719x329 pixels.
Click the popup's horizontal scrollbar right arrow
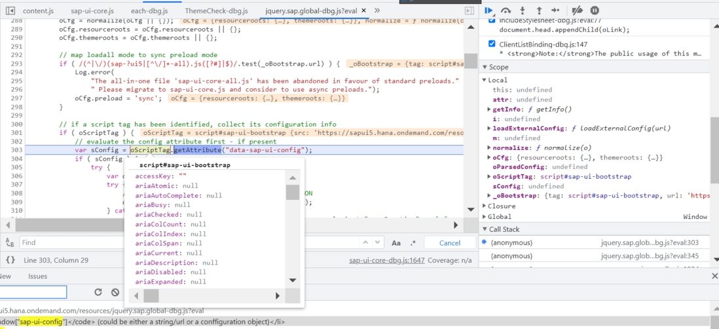tap(278, 296)
